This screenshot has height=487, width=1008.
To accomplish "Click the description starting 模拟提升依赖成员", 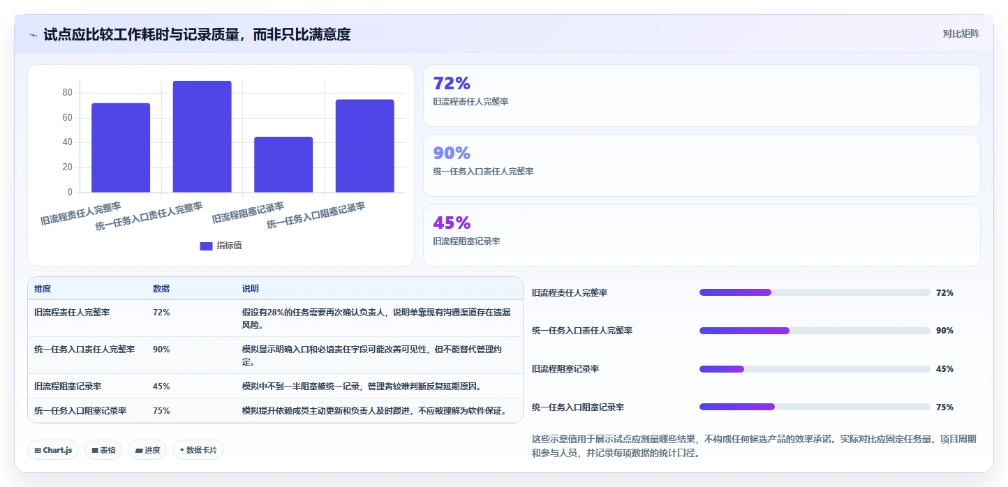I will pyautogui.click(x=374, y=410).
